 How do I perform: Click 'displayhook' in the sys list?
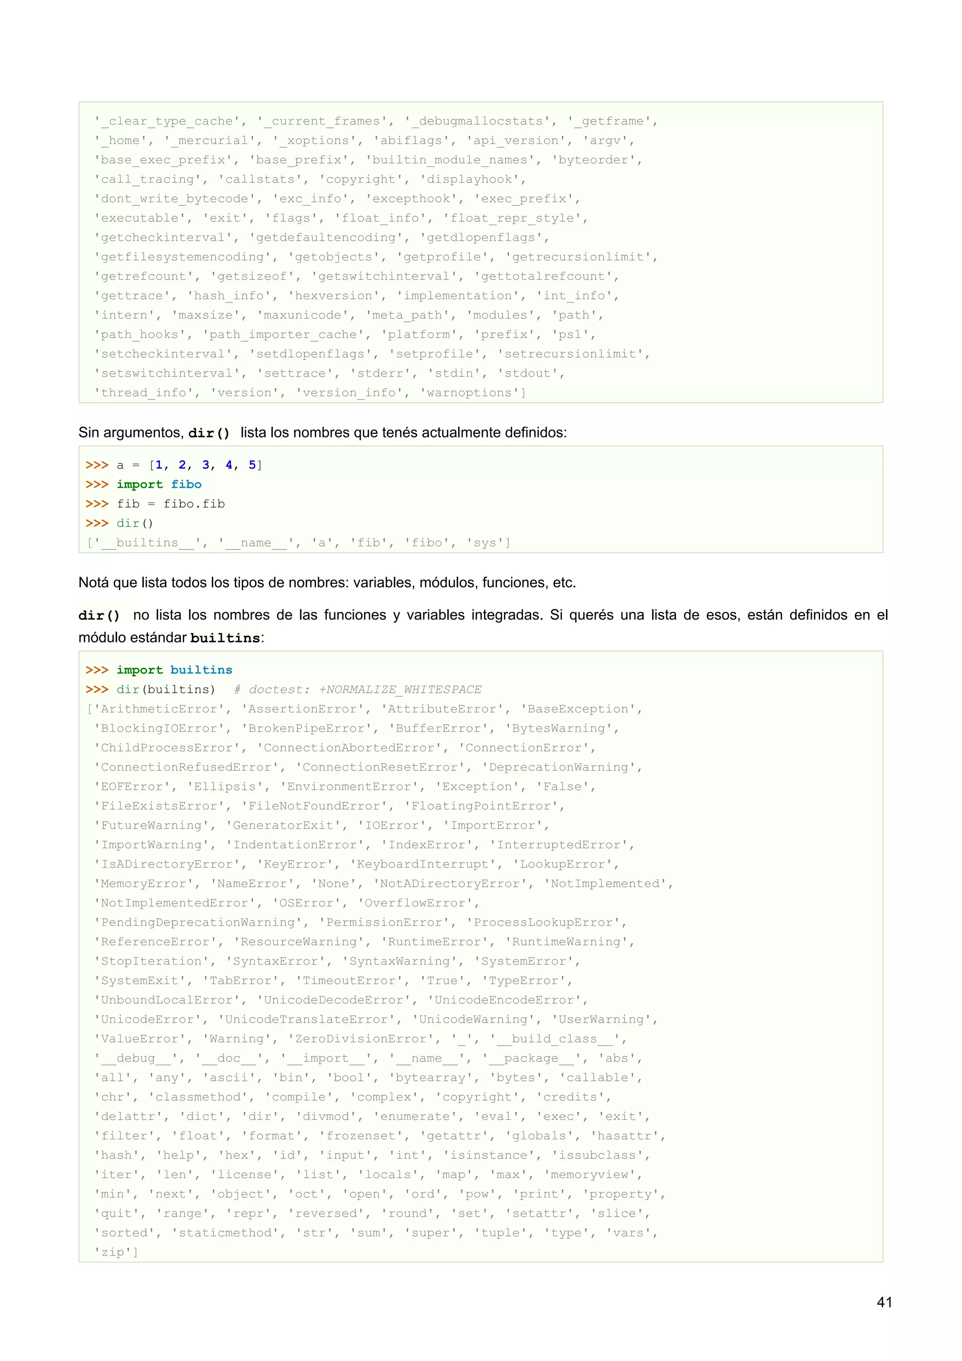tap(469, 180)
